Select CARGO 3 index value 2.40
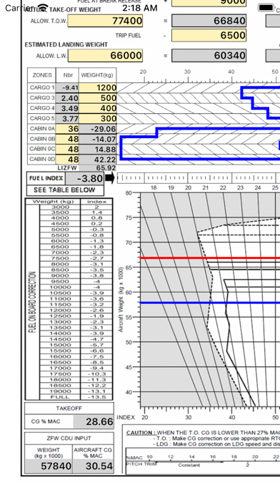Image resolution: width=280 pixels, height=498 pixels. pyautogui.click(x=67, y=98)
